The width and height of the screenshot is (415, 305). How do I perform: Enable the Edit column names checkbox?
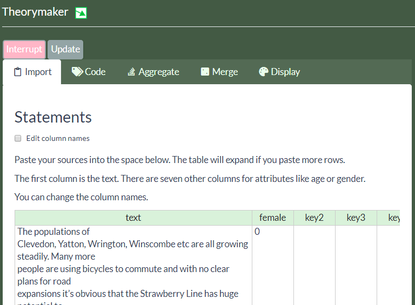click(x=18, y=138)
